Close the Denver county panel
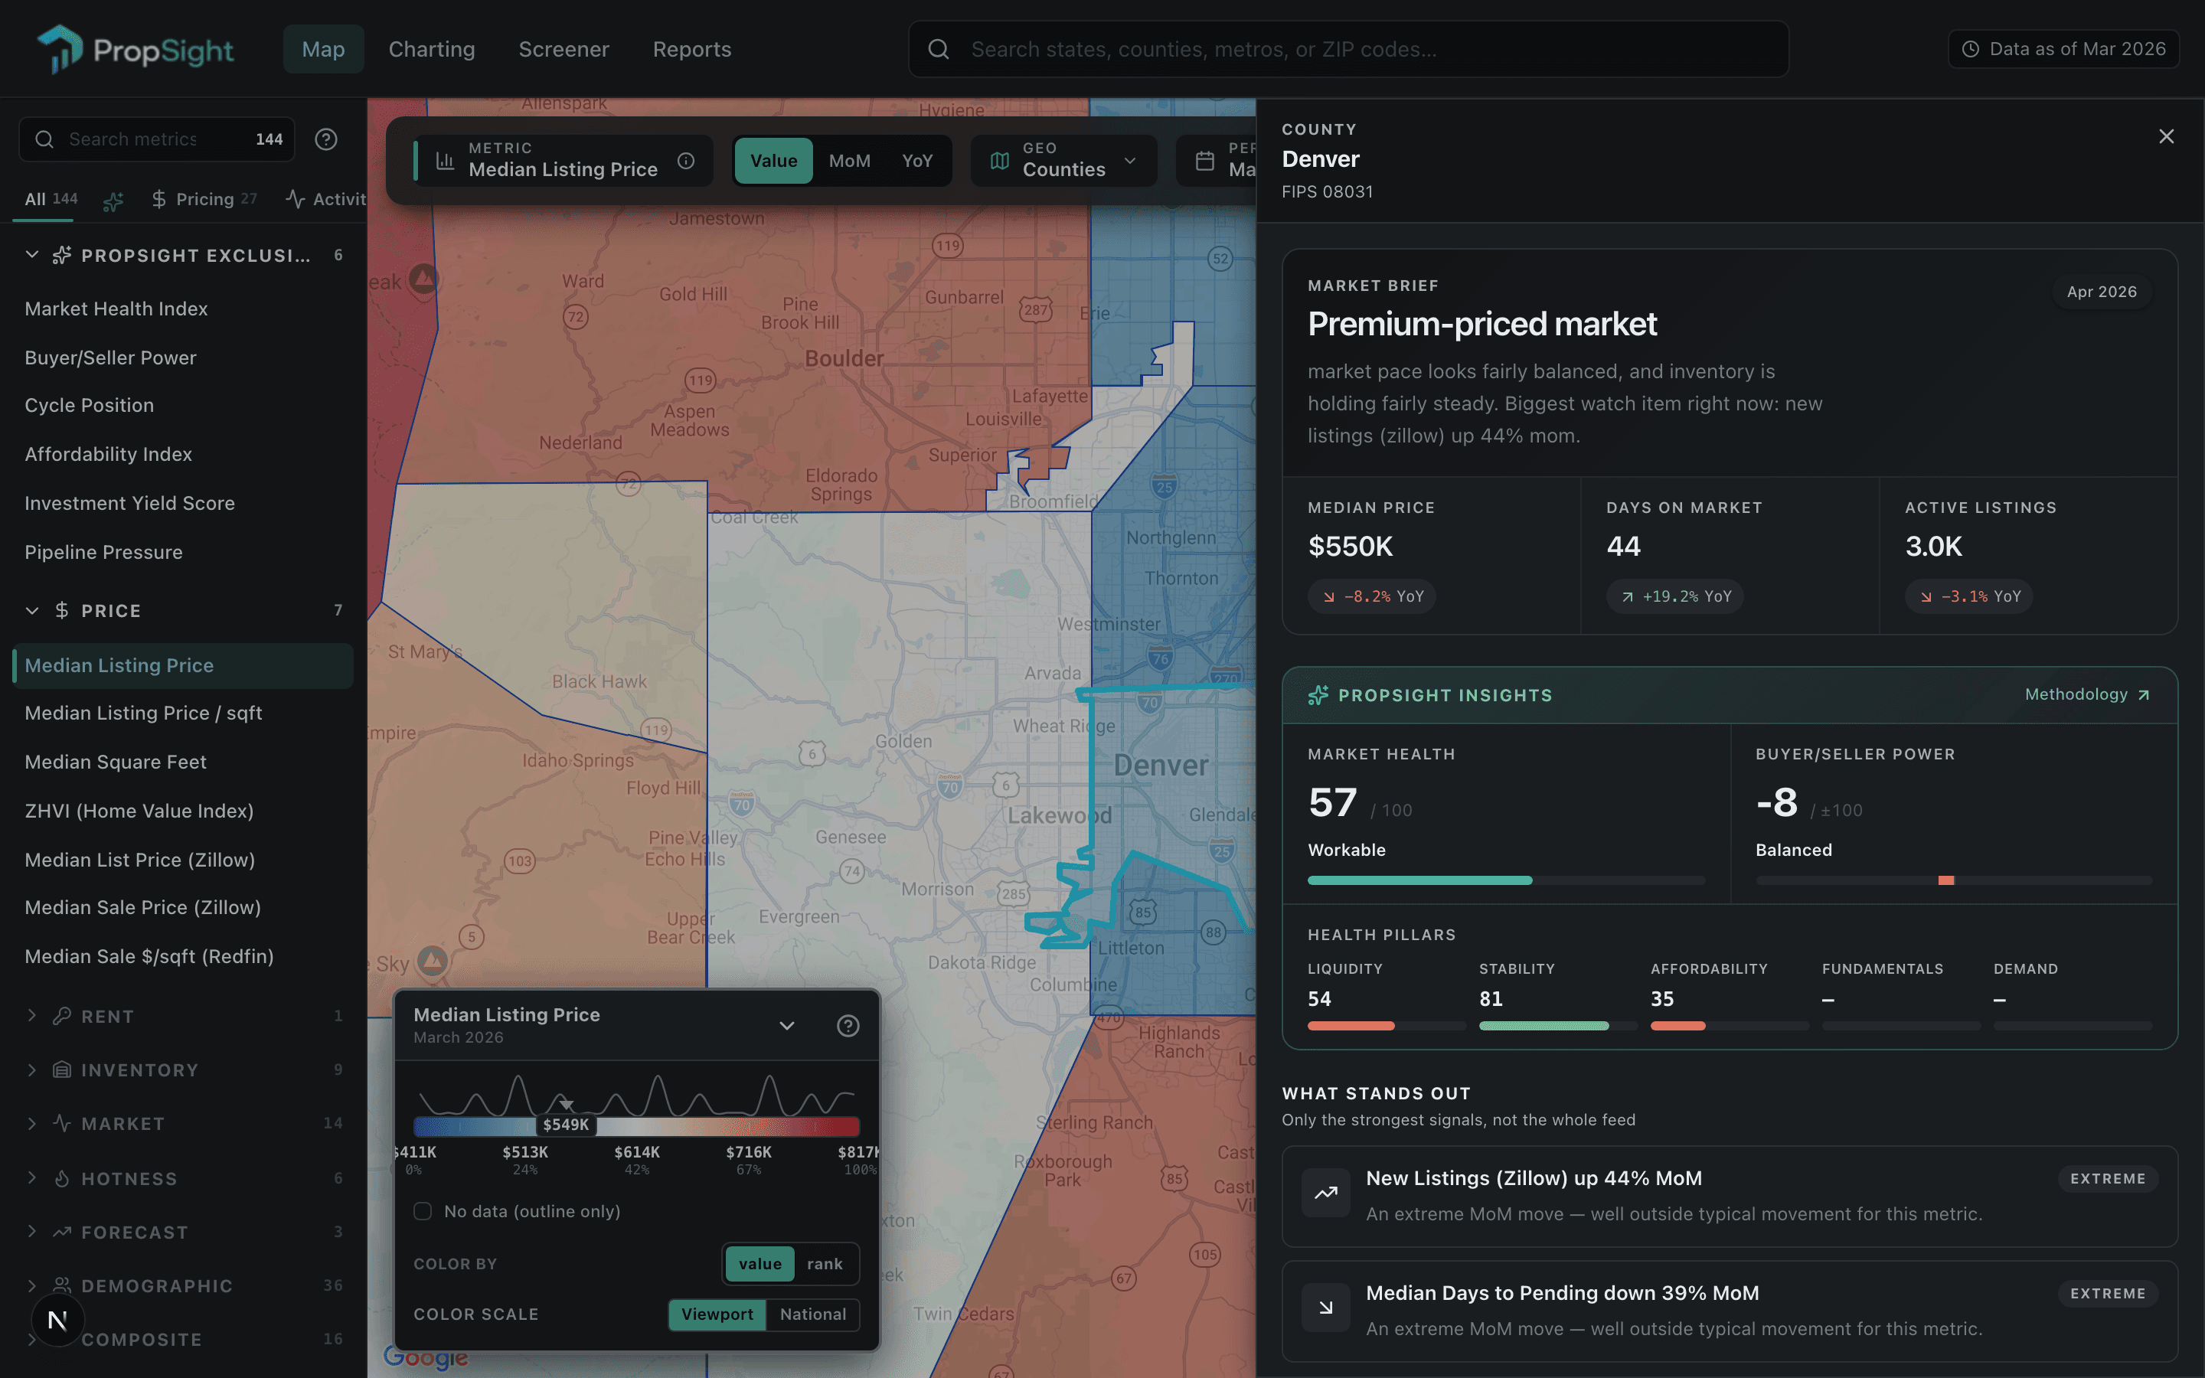Screen dimensions: 2205x1378 [x=2166, y=137]
